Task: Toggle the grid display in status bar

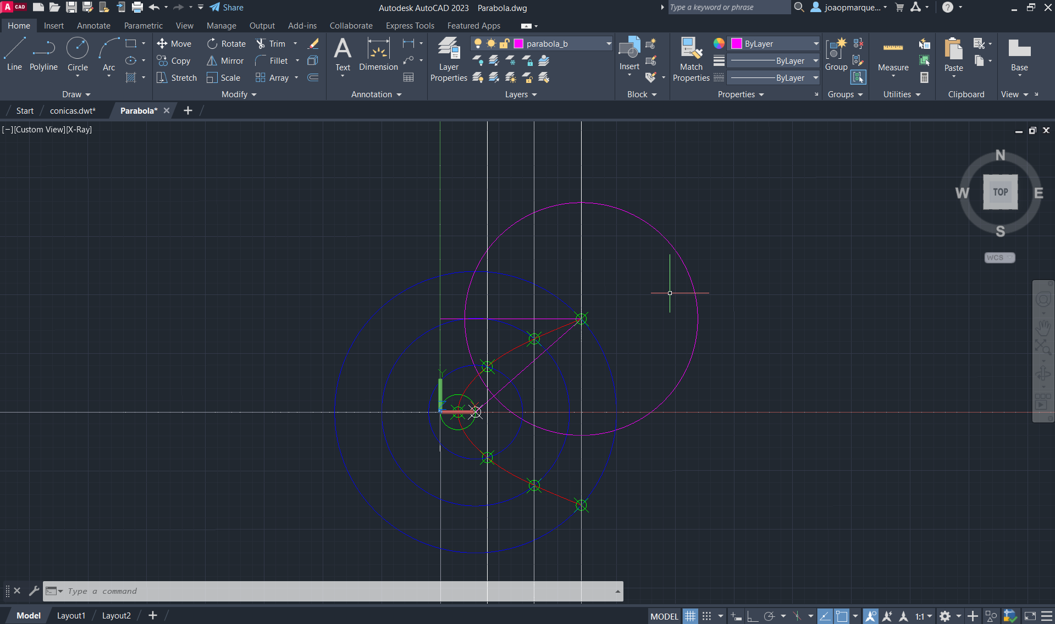Action: coord(690,616)
